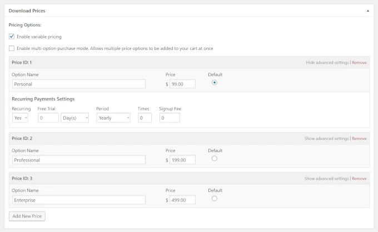Click the Times input field
Screen dimensions: 378x232
pyautogui.click(x=144, y=118)
